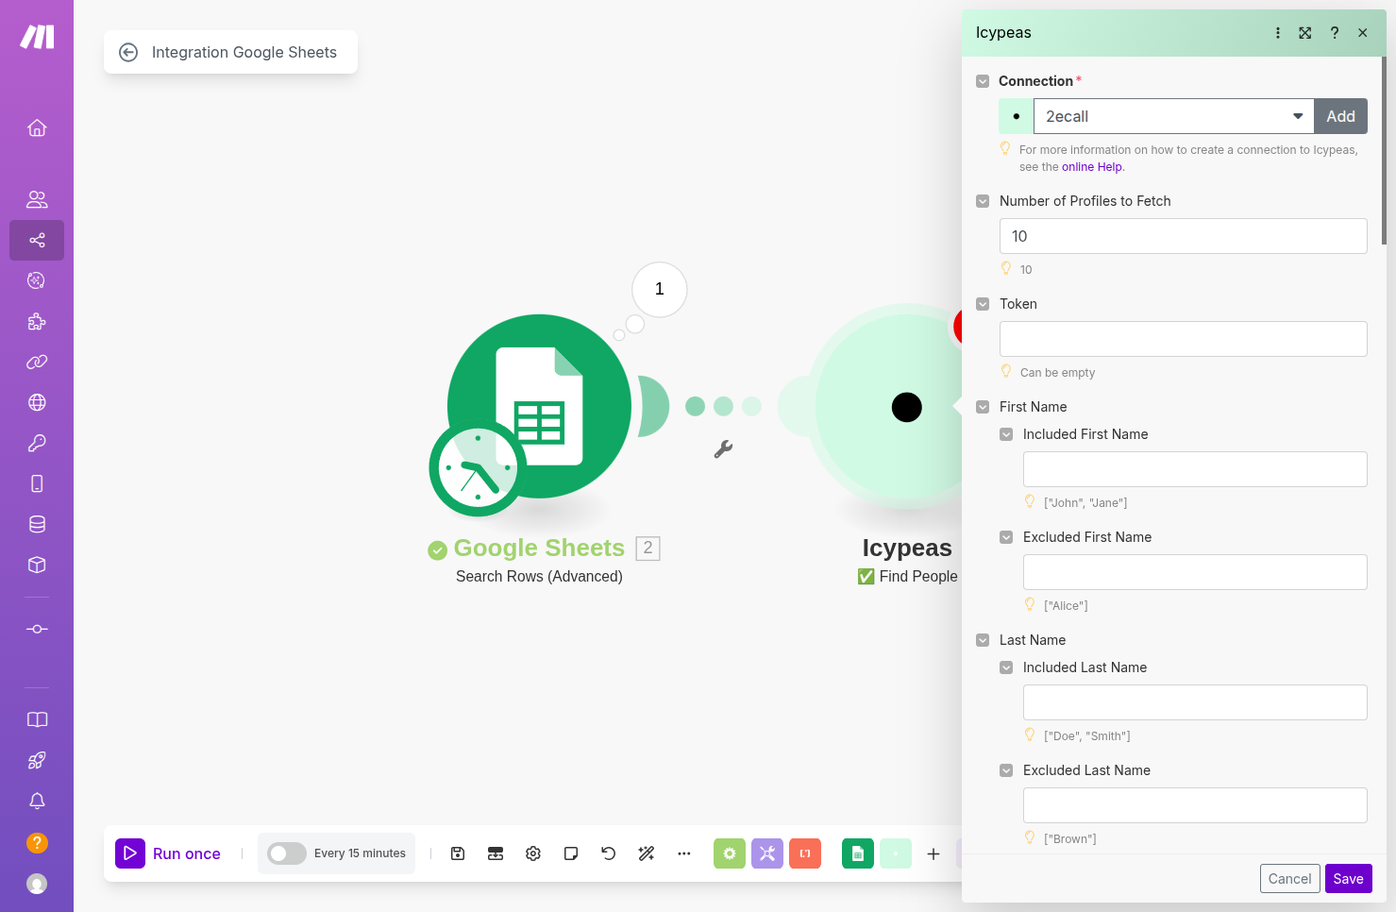
Task: Toggle the Number of Profiles to Fetch checkbox
Action: point(983,201)
